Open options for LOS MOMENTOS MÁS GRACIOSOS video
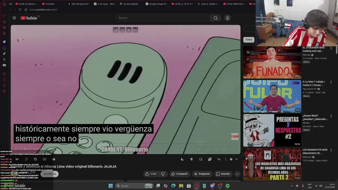Screen dimensions: 338x190 click(331, 150)
